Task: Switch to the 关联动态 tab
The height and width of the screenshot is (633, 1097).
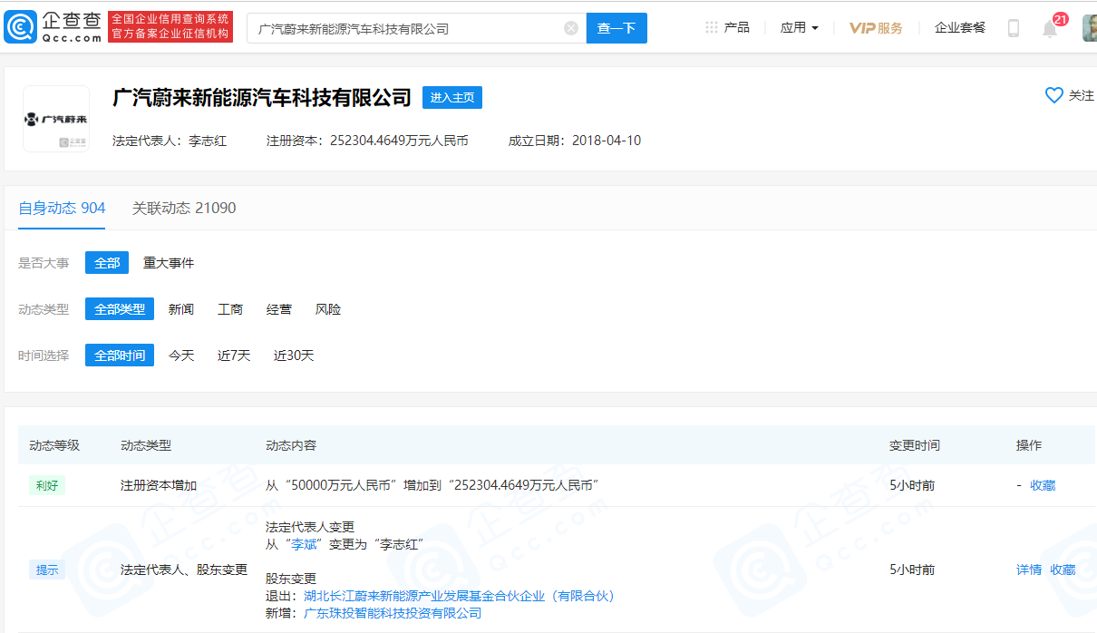Action: (x=182, y=208)
